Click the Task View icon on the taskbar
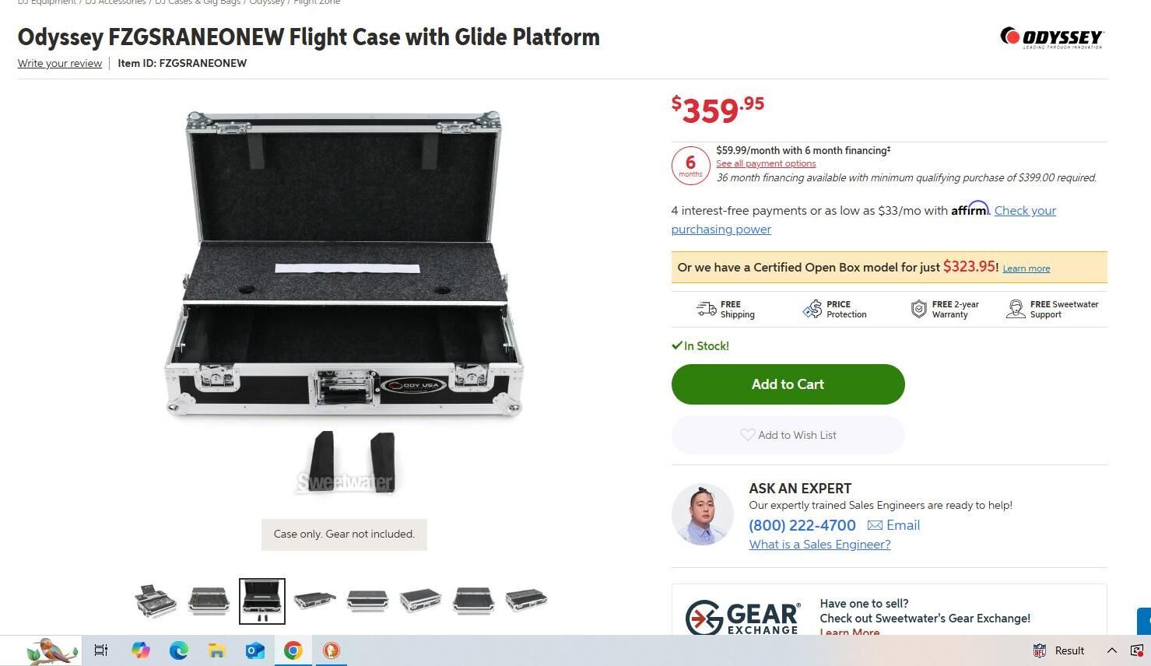1151x666 pixels. [100, 650]
